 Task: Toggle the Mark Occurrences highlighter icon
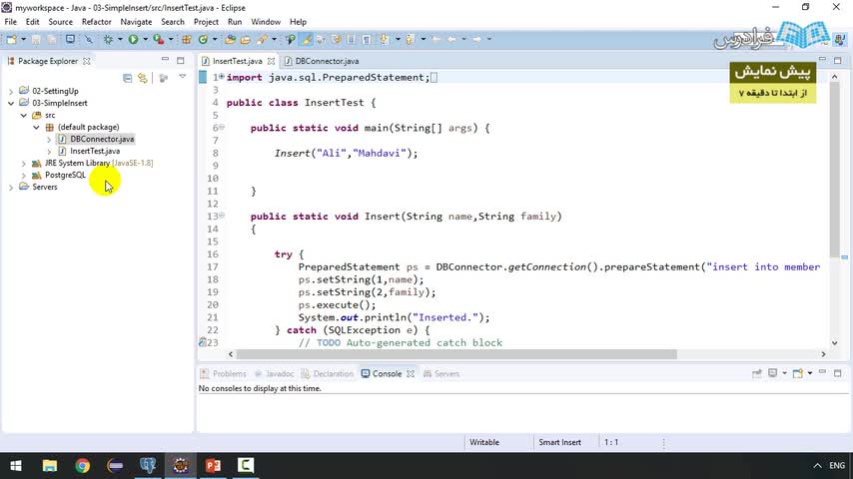[307, 39]
